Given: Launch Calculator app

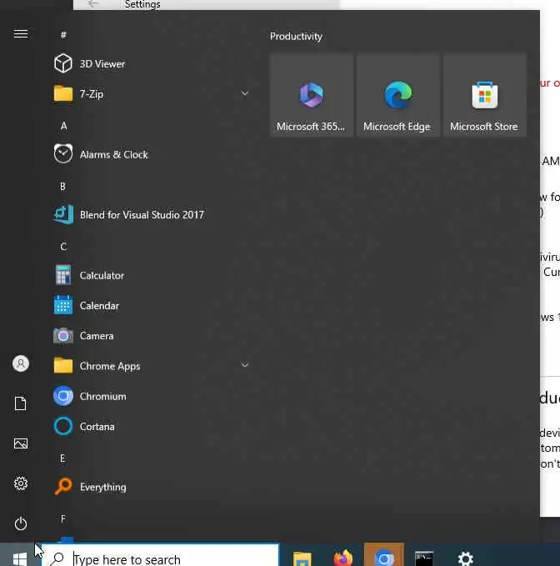Looking at the screenshot, I should coord(150,275).
